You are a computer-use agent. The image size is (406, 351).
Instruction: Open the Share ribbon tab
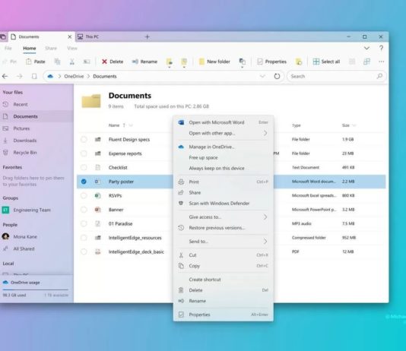click(x=51, y=48)
